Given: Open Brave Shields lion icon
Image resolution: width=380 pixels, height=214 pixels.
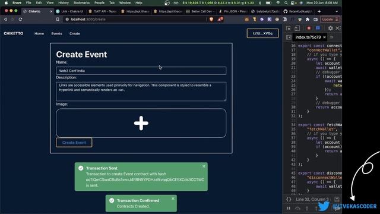Looking at the screenshot, I should 211,19.
